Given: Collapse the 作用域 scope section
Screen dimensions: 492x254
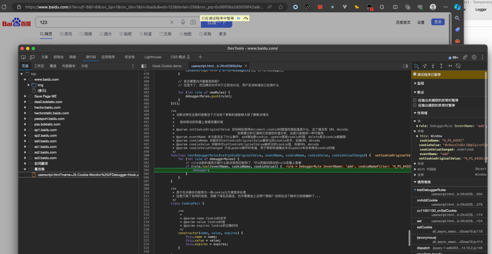Looking at the screenshot, I should 421,113.
